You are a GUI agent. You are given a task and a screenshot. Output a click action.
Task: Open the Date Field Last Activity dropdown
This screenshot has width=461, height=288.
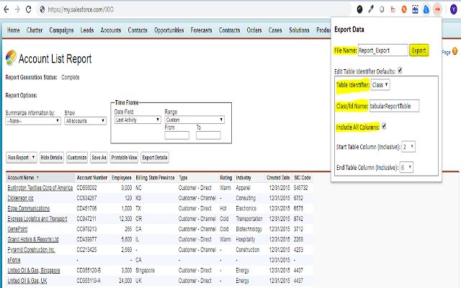coord(138,120)
